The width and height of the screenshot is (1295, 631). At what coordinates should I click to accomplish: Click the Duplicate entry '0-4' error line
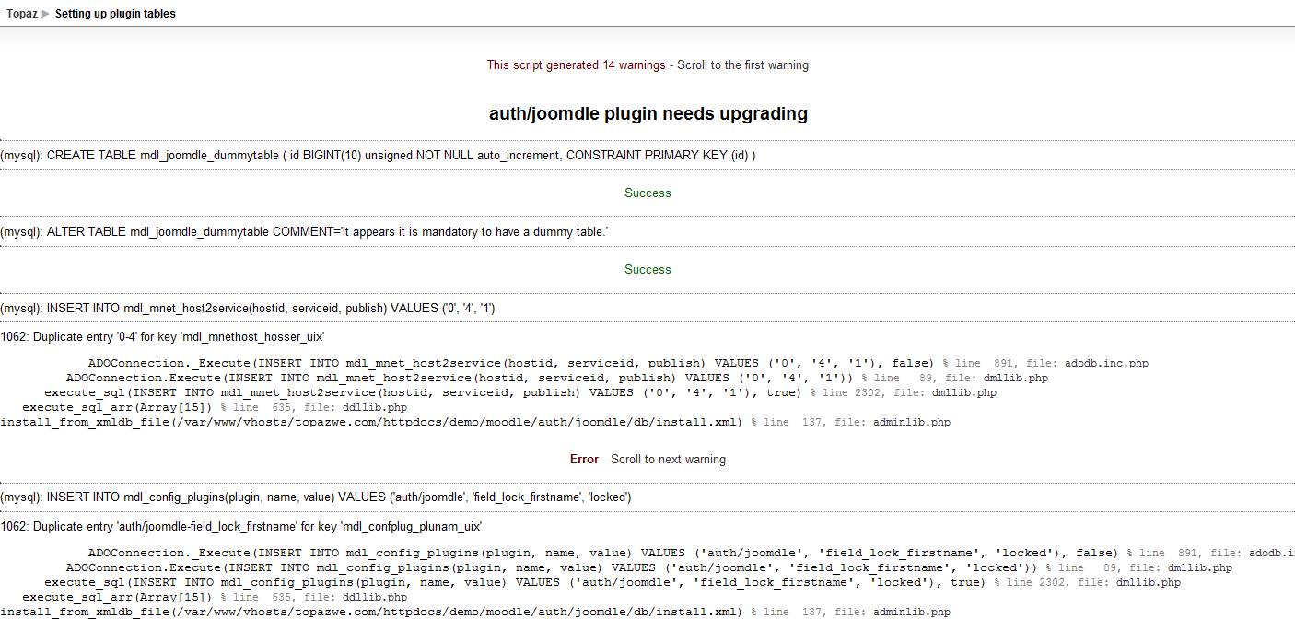tap(162, 337)
